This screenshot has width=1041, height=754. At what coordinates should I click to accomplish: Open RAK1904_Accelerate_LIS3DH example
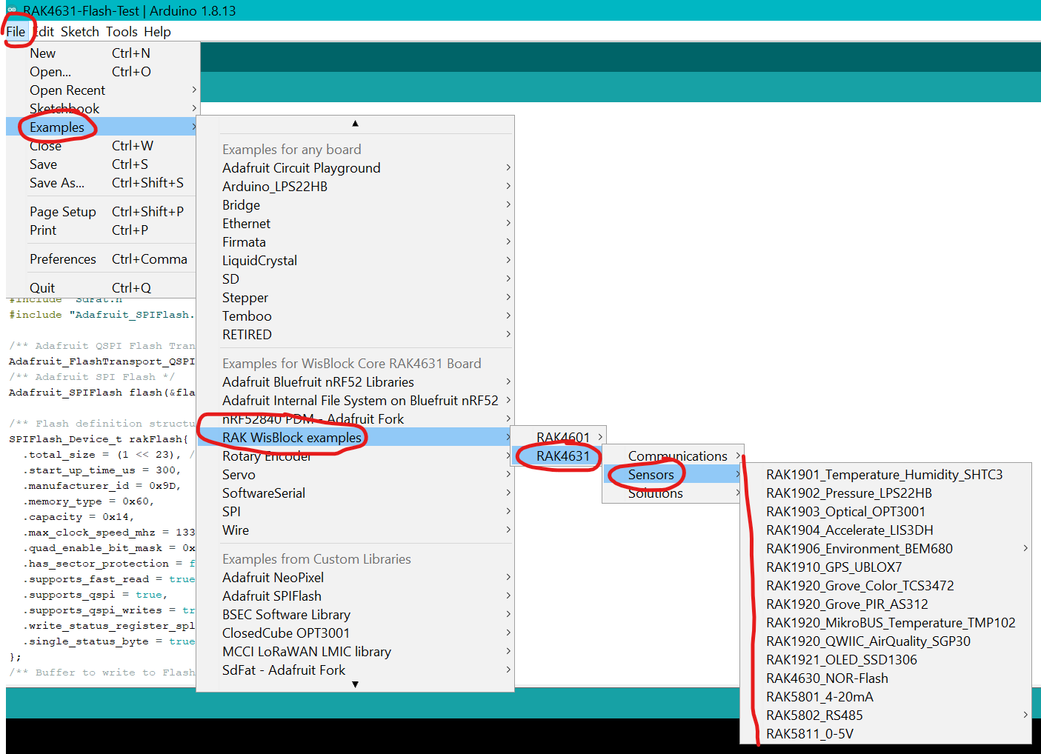886,530
